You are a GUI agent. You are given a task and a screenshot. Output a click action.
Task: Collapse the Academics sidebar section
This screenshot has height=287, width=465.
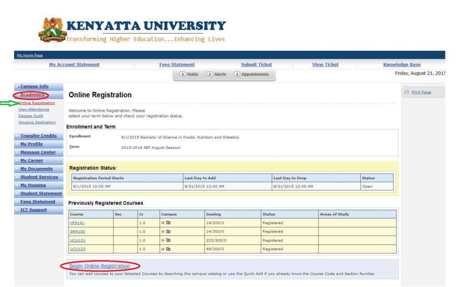tap(32, 94)
